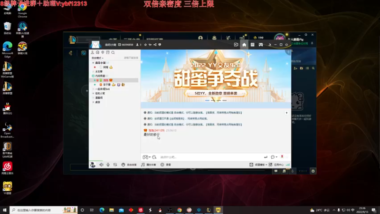Select user 彭于晏 in channel tree
This screenshot has width=380, height=214.
tap(107, 85)
